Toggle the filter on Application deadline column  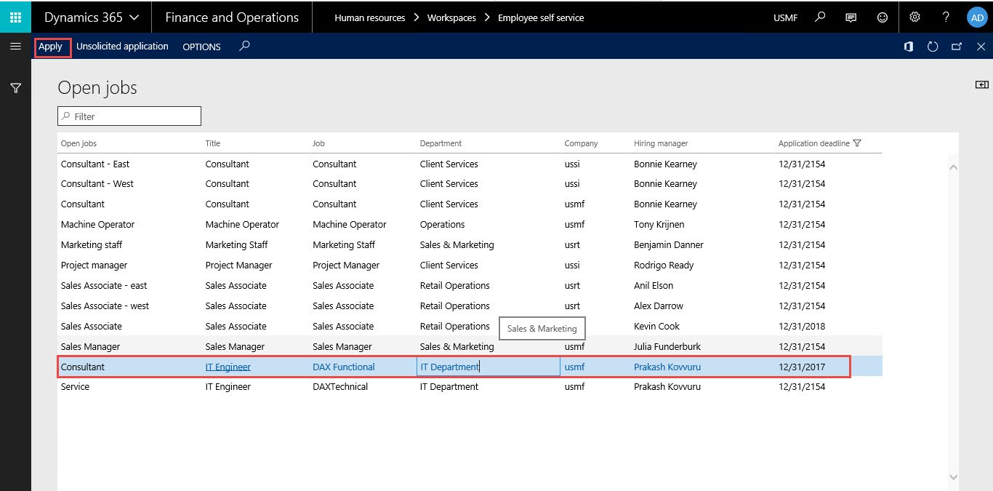click(x=858, y=143)
